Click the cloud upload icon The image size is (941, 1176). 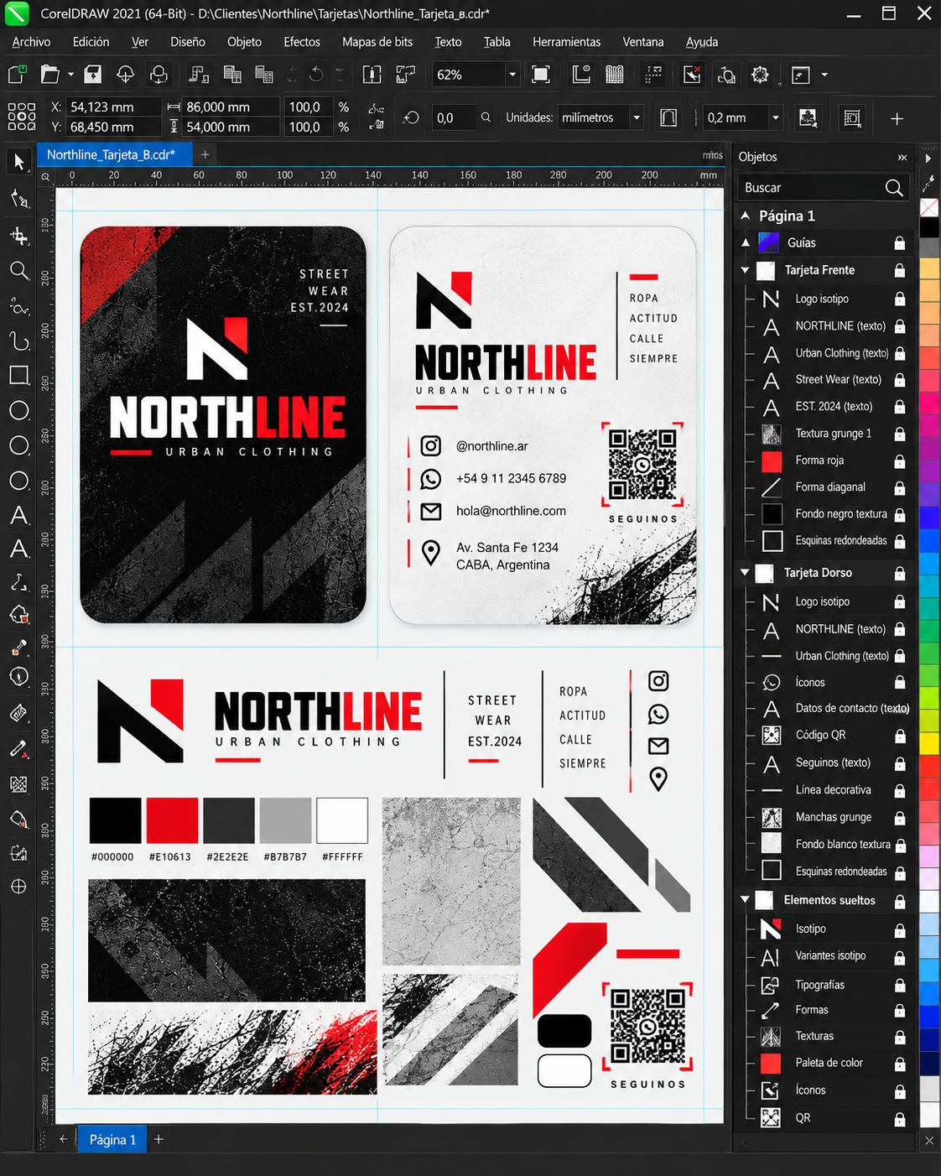click(x=125, y=75)
